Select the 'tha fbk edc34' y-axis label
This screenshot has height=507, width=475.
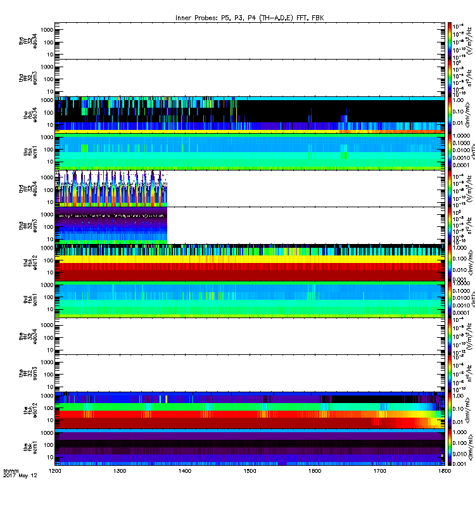30,115
